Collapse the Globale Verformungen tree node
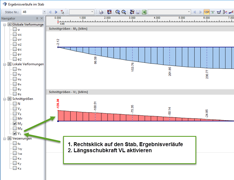The image size is (234, 180). (x=5, y=25)
